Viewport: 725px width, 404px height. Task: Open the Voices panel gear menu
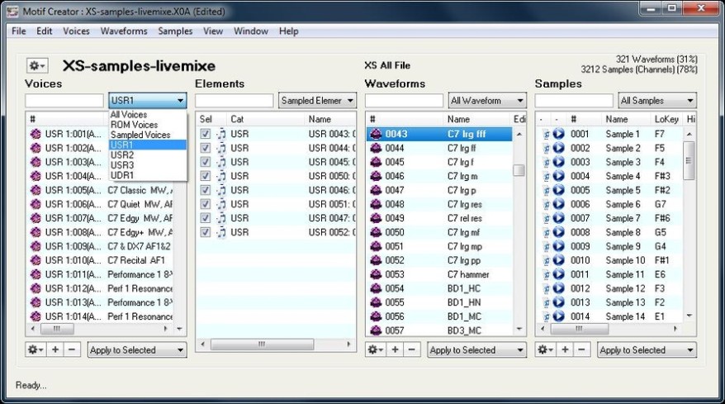click(36, 349)
